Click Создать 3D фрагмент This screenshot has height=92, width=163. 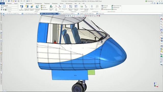coord(27,8)
